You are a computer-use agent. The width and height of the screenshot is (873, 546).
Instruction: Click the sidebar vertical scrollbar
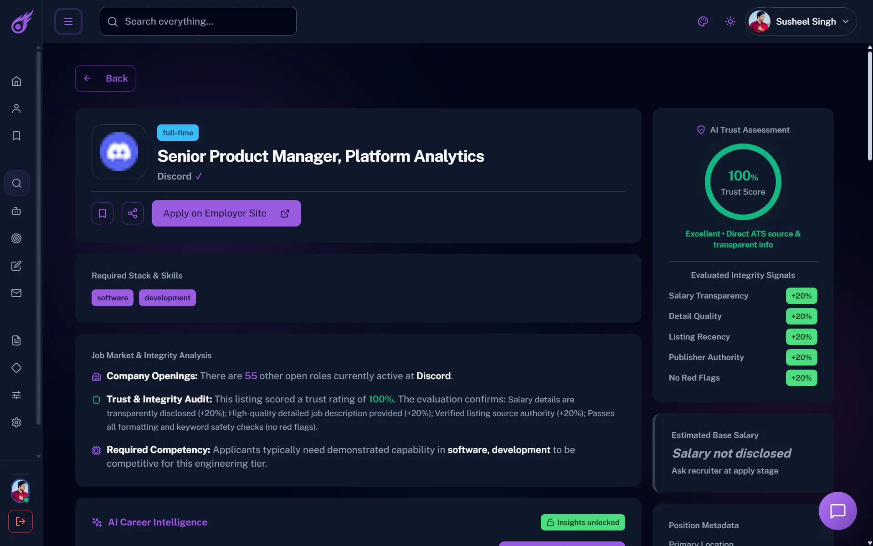(x=39, y=237)
